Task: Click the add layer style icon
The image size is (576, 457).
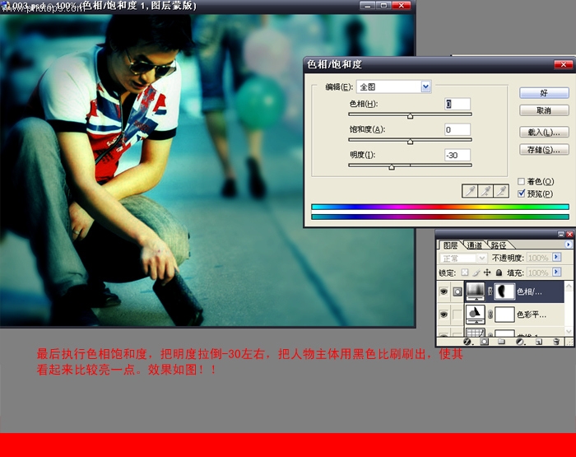Action: tap(467, 342)
